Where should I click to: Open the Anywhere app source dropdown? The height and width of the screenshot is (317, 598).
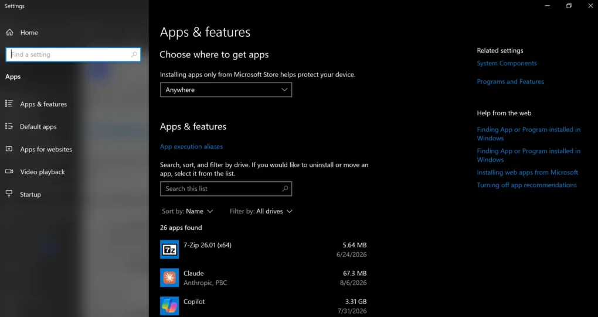click(x=226, y=90)
